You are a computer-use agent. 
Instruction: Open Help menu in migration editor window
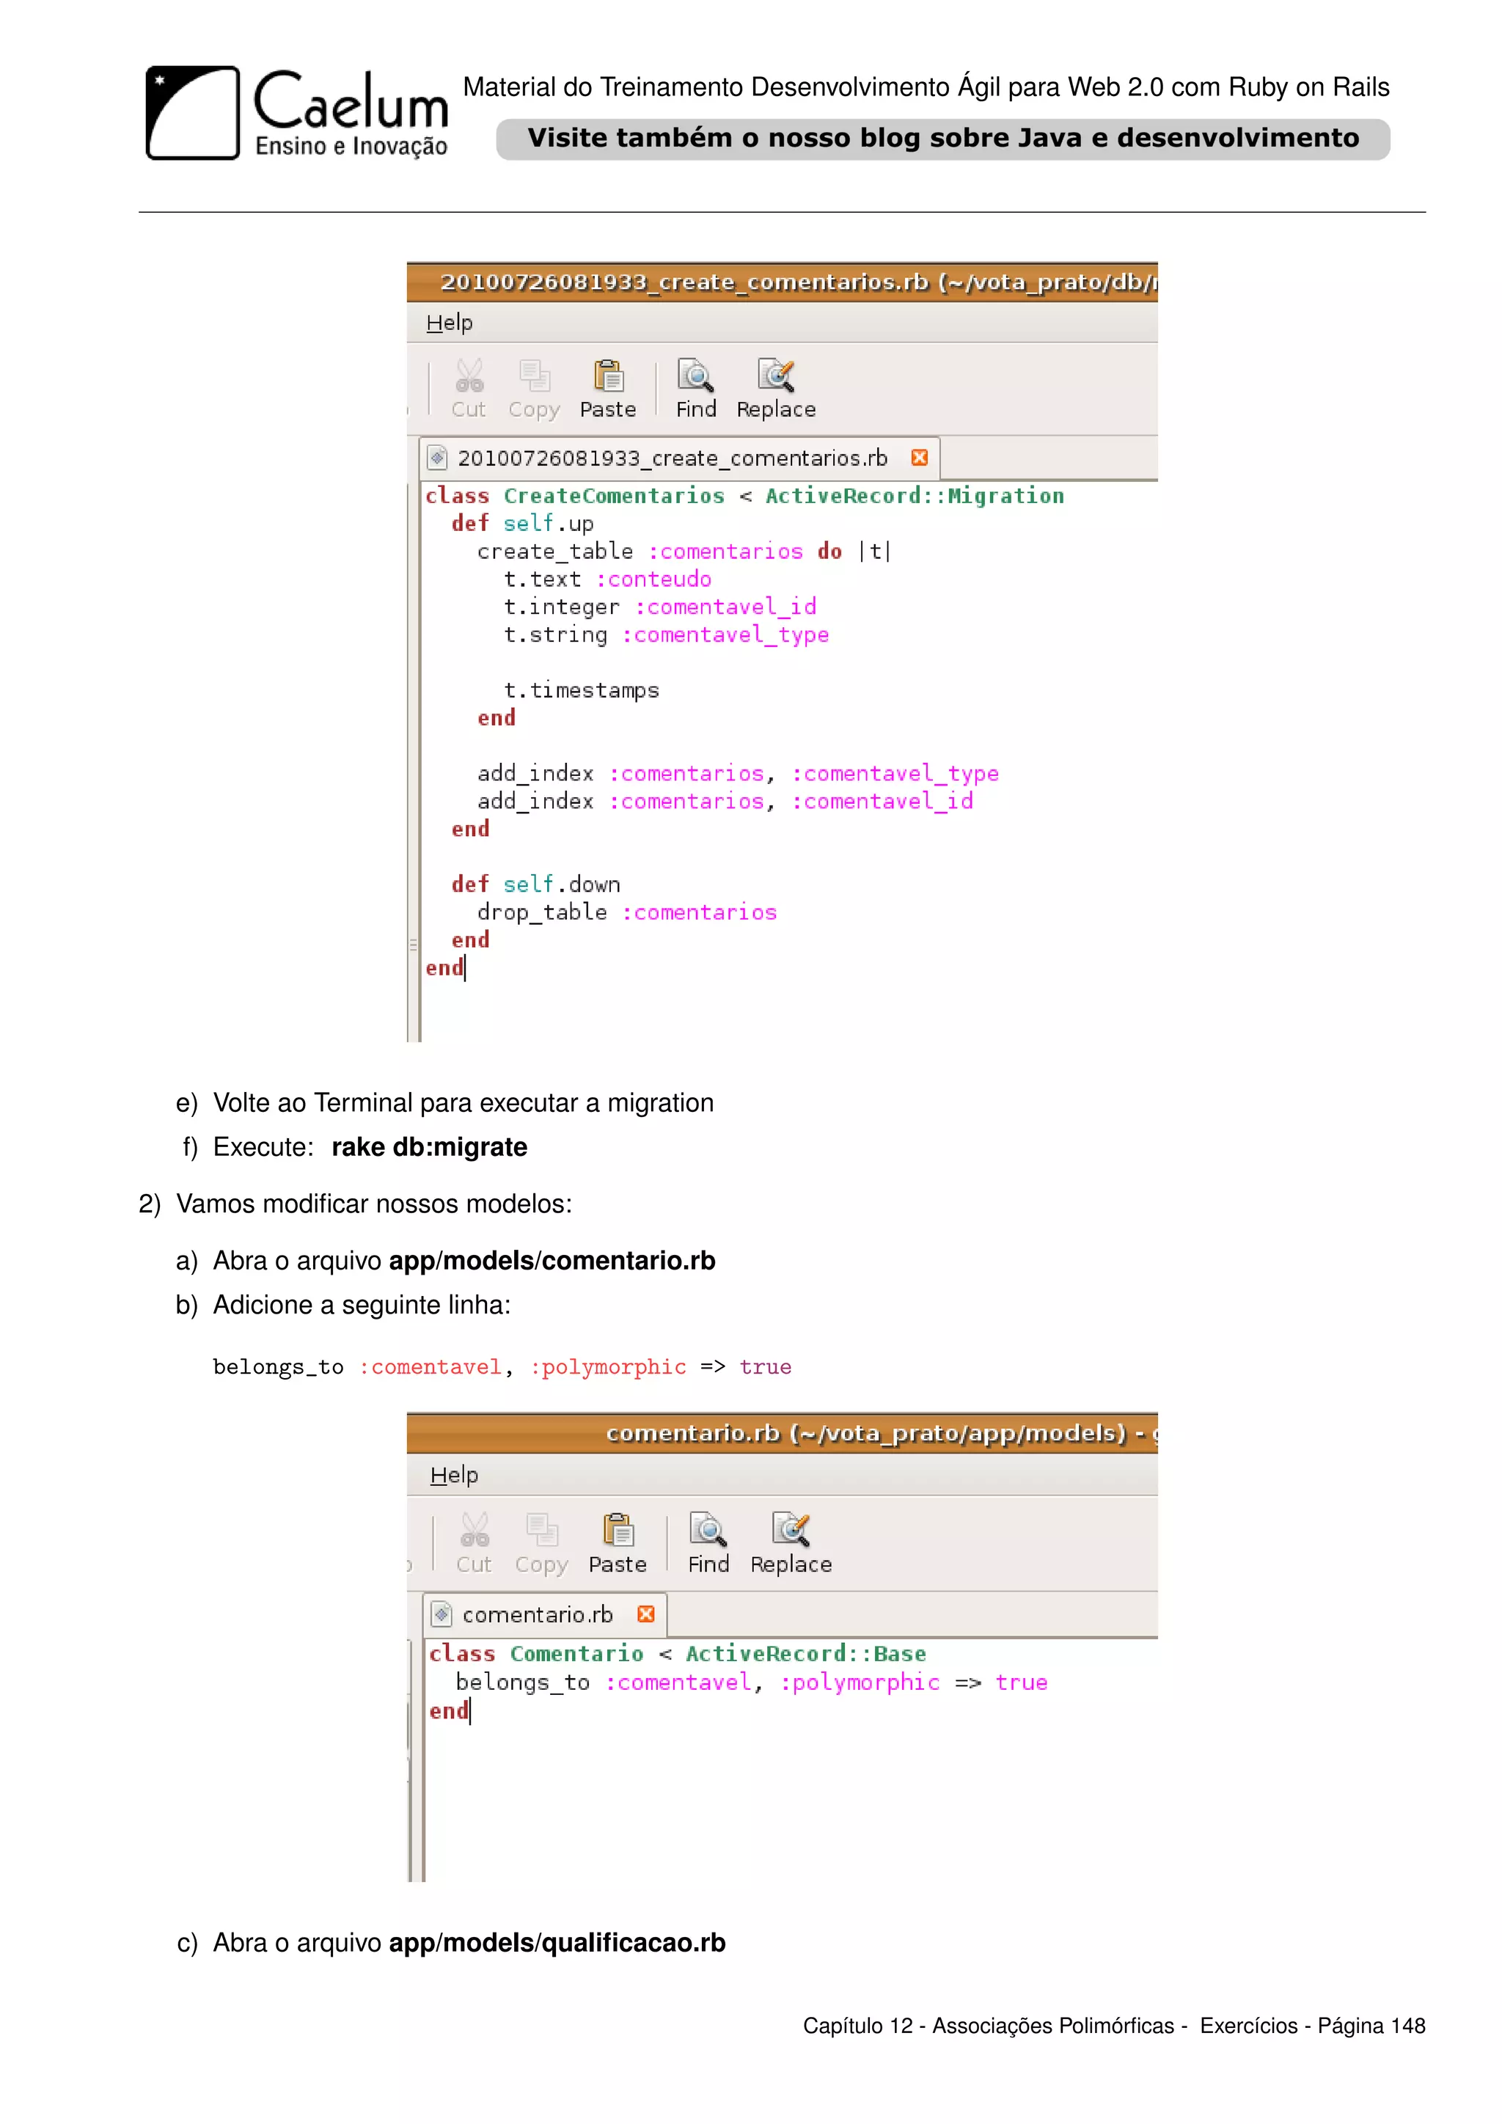coord(450,323)
